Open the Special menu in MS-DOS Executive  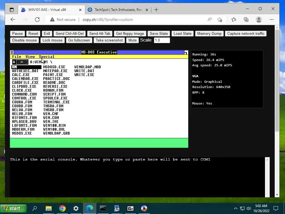click(46, 57)
